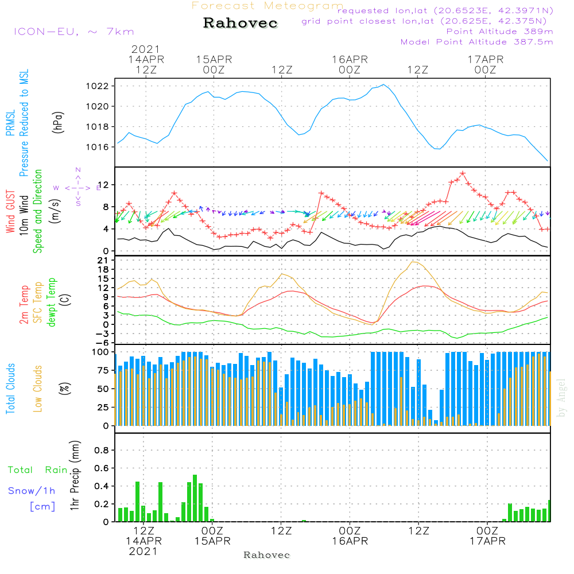
Task: Click the bottom axis label "00Z 16APR"
Action: pos(350,536)
